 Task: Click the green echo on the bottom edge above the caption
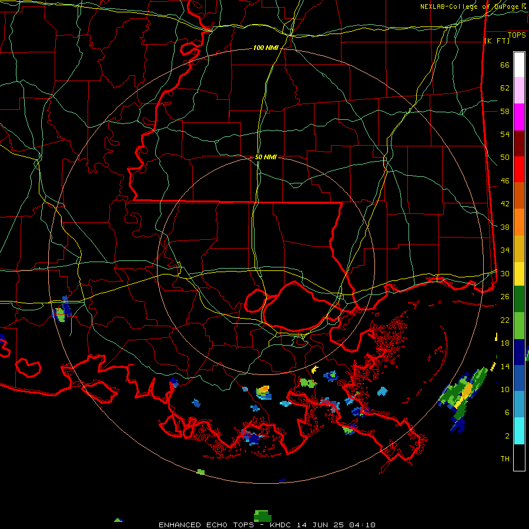pyautogui.click(x=263, y=516)
